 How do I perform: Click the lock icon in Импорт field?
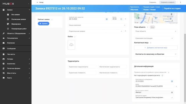[x=172, y=92]
